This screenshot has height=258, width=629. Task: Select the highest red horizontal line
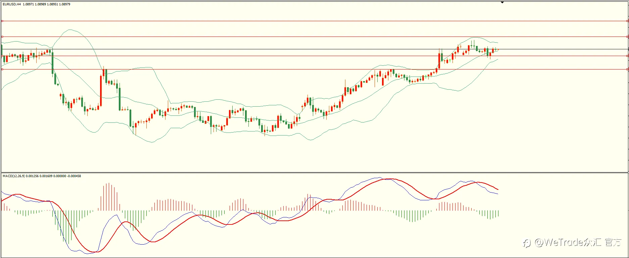tap(314, 21)
